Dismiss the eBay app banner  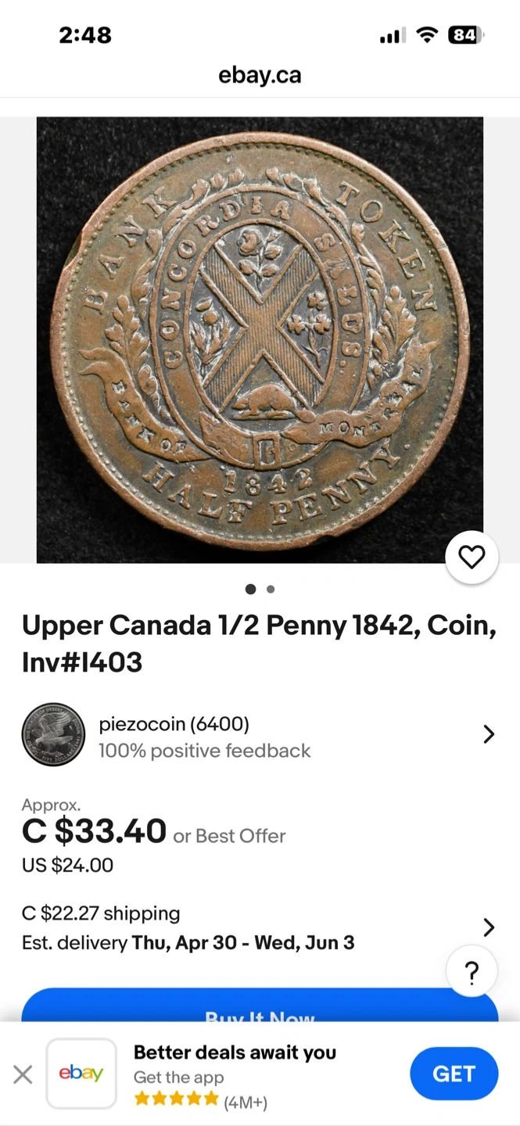point(23,1074)
